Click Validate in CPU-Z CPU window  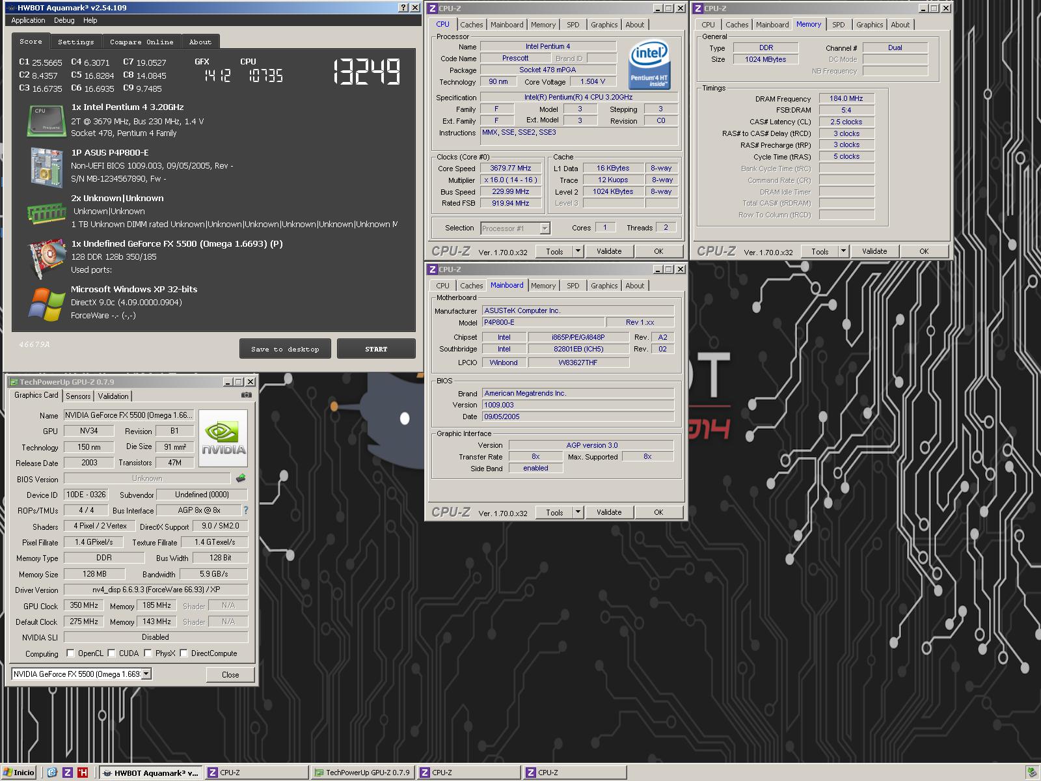click(x=609, y=251)
